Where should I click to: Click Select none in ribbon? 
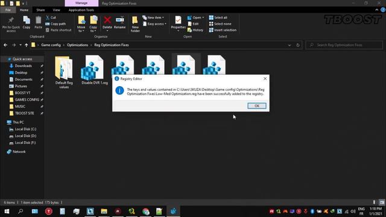[220, 24]
